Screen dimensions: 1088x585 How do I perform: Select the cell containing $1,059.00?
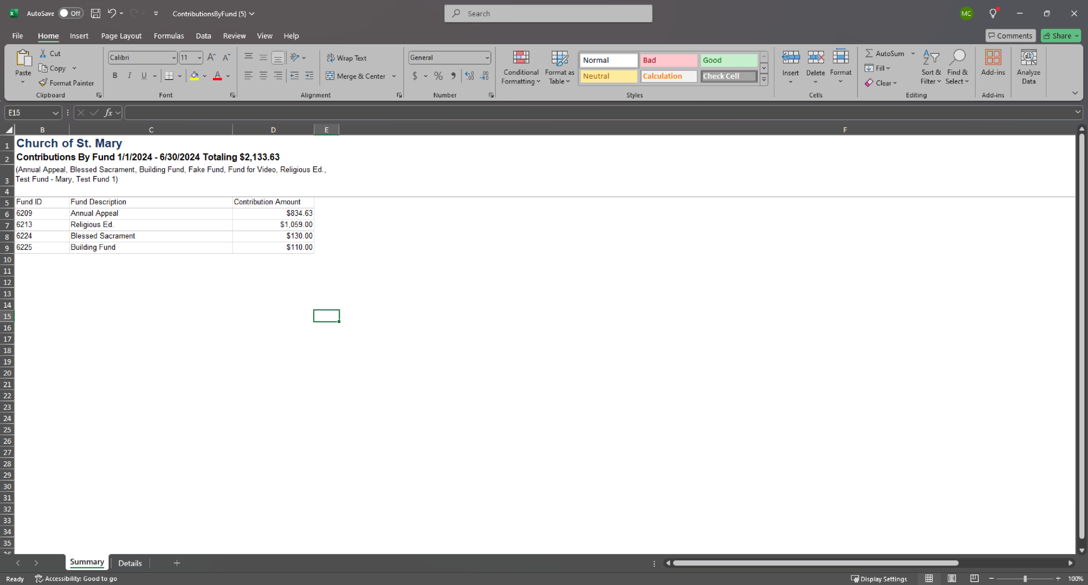(x=273, y=225)
